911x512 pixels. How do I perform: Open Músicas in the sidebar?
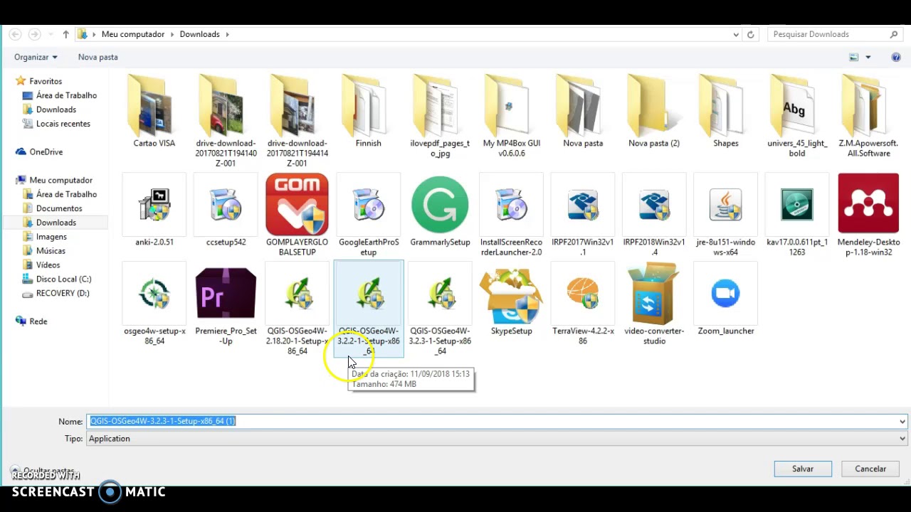pyautogui.click(x=51, y=250)
